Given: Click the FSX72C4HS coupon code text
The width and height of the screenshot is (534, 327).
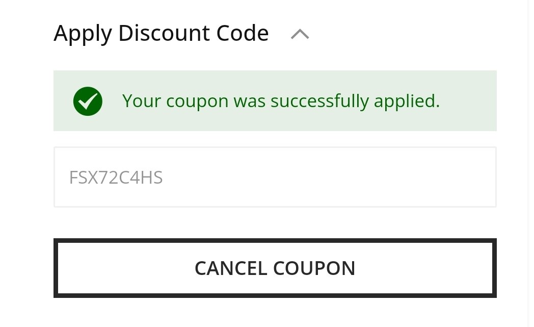Looking at the screenshot, I should 116,178.
